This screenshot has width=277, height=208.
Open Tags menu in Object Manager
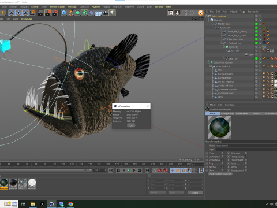tap(242, 12)
